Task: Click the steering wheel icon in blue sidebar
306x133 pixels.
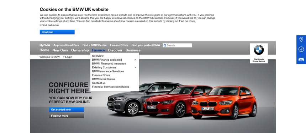Action: click(301, 49)
